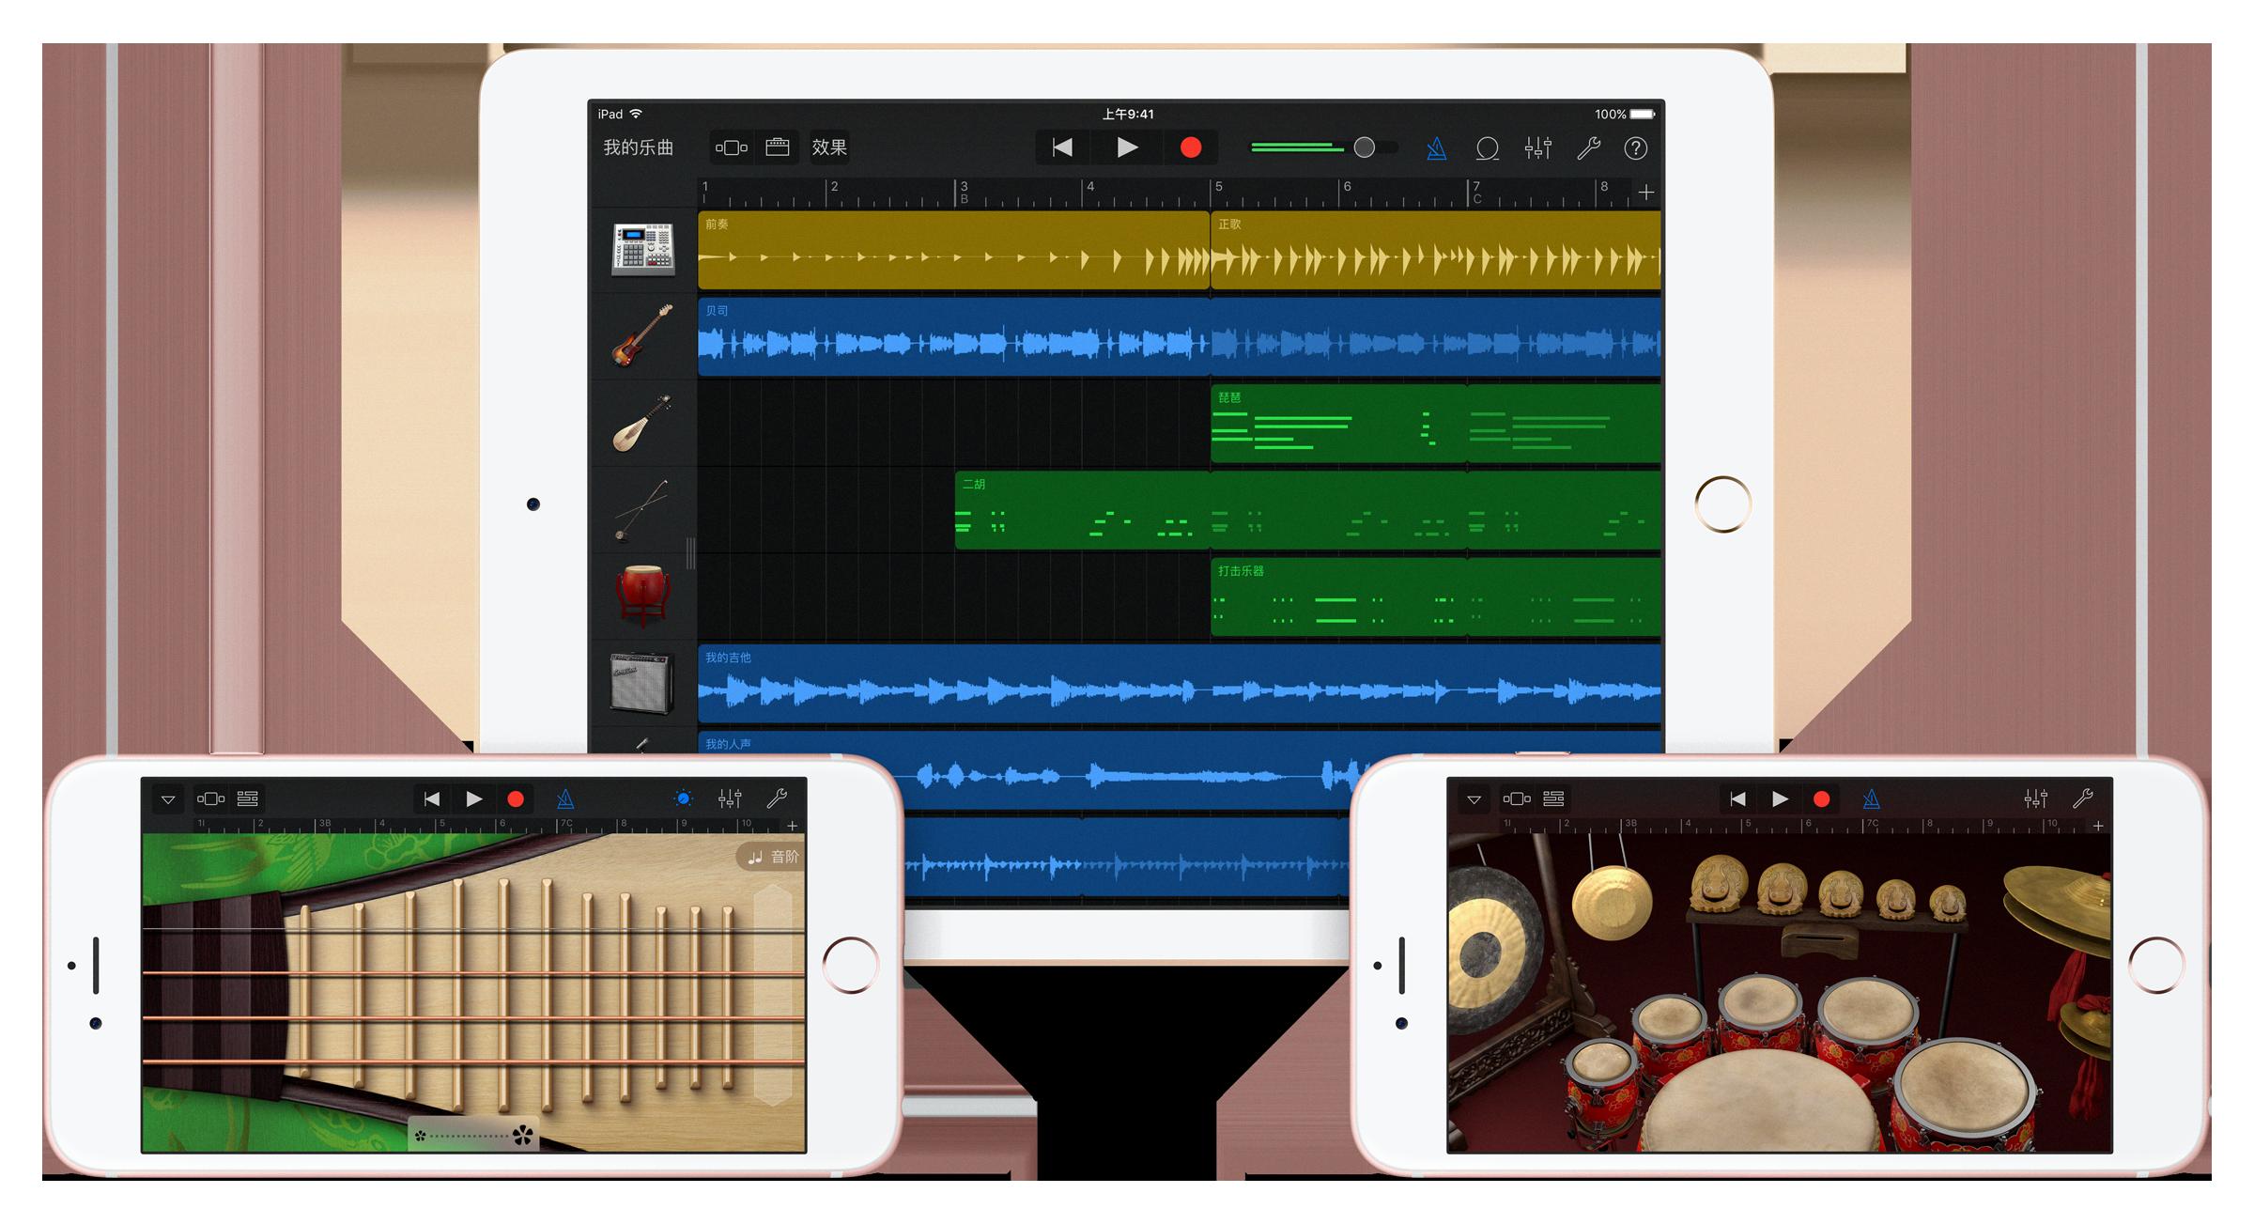Select the drum machine track icon
Image resolution: width=2254 pixels, height=1224 pixels.
(643, 250)
